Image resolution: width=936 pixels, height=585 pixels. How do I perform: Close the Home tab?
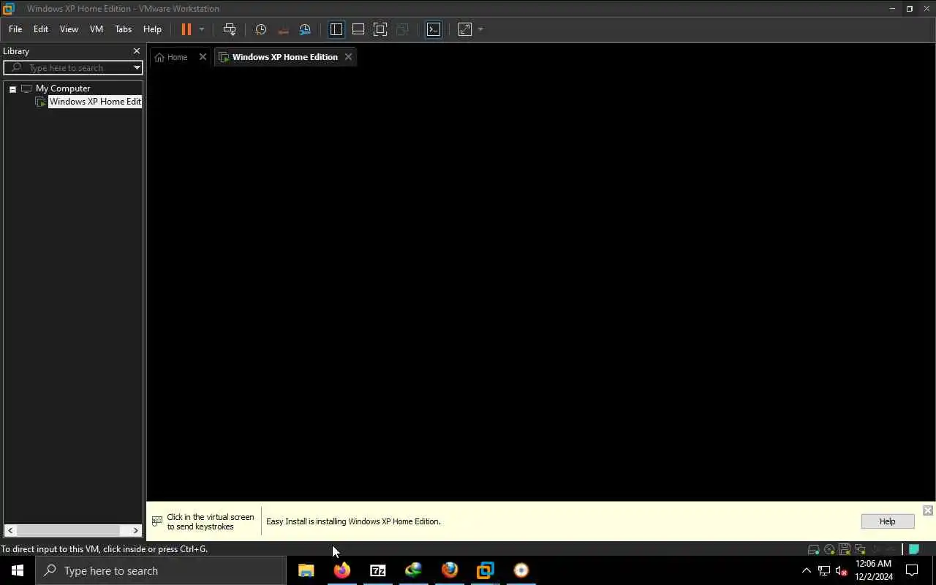tap(203, 57)
